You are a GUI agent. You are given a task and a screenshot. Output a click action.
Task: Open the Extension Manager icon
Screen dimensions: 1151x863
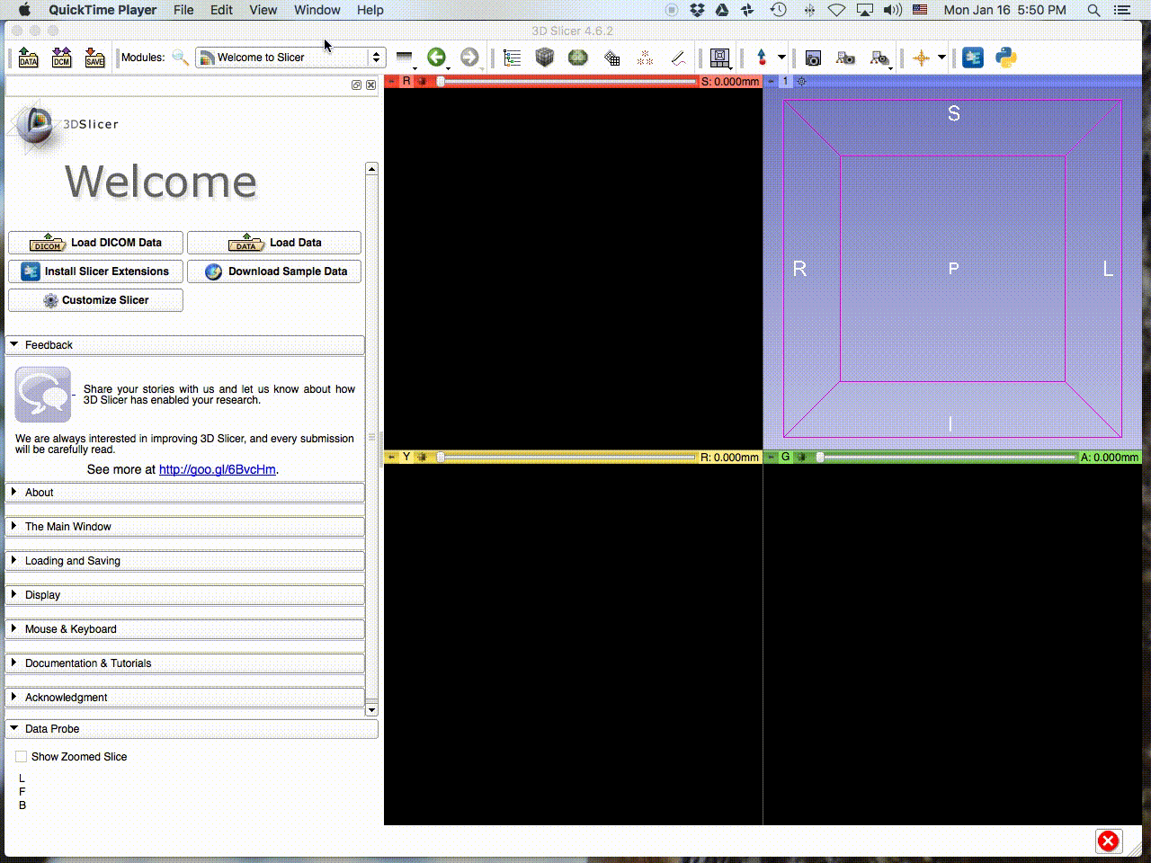[x=973, y=58]
